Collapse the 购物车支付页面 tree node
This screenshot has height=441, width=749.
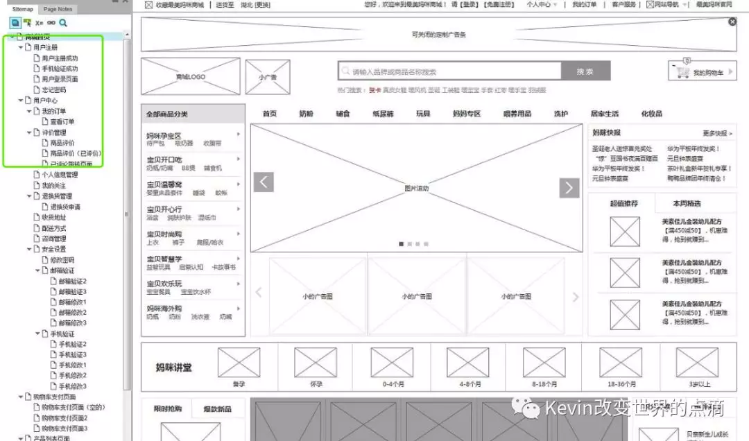tap(21, 397)
